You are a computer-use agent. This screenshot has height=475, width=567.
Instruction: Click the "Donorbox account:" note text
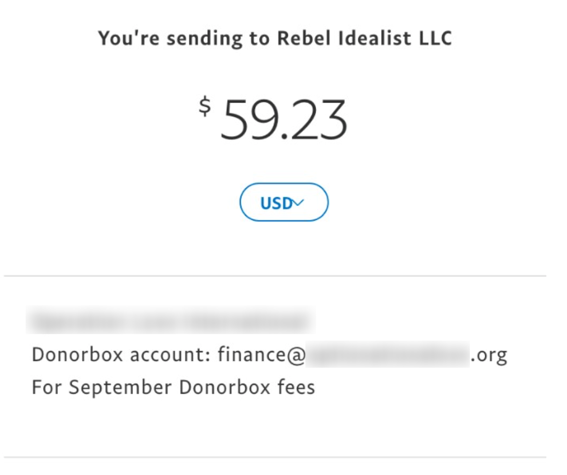[122, 354]
